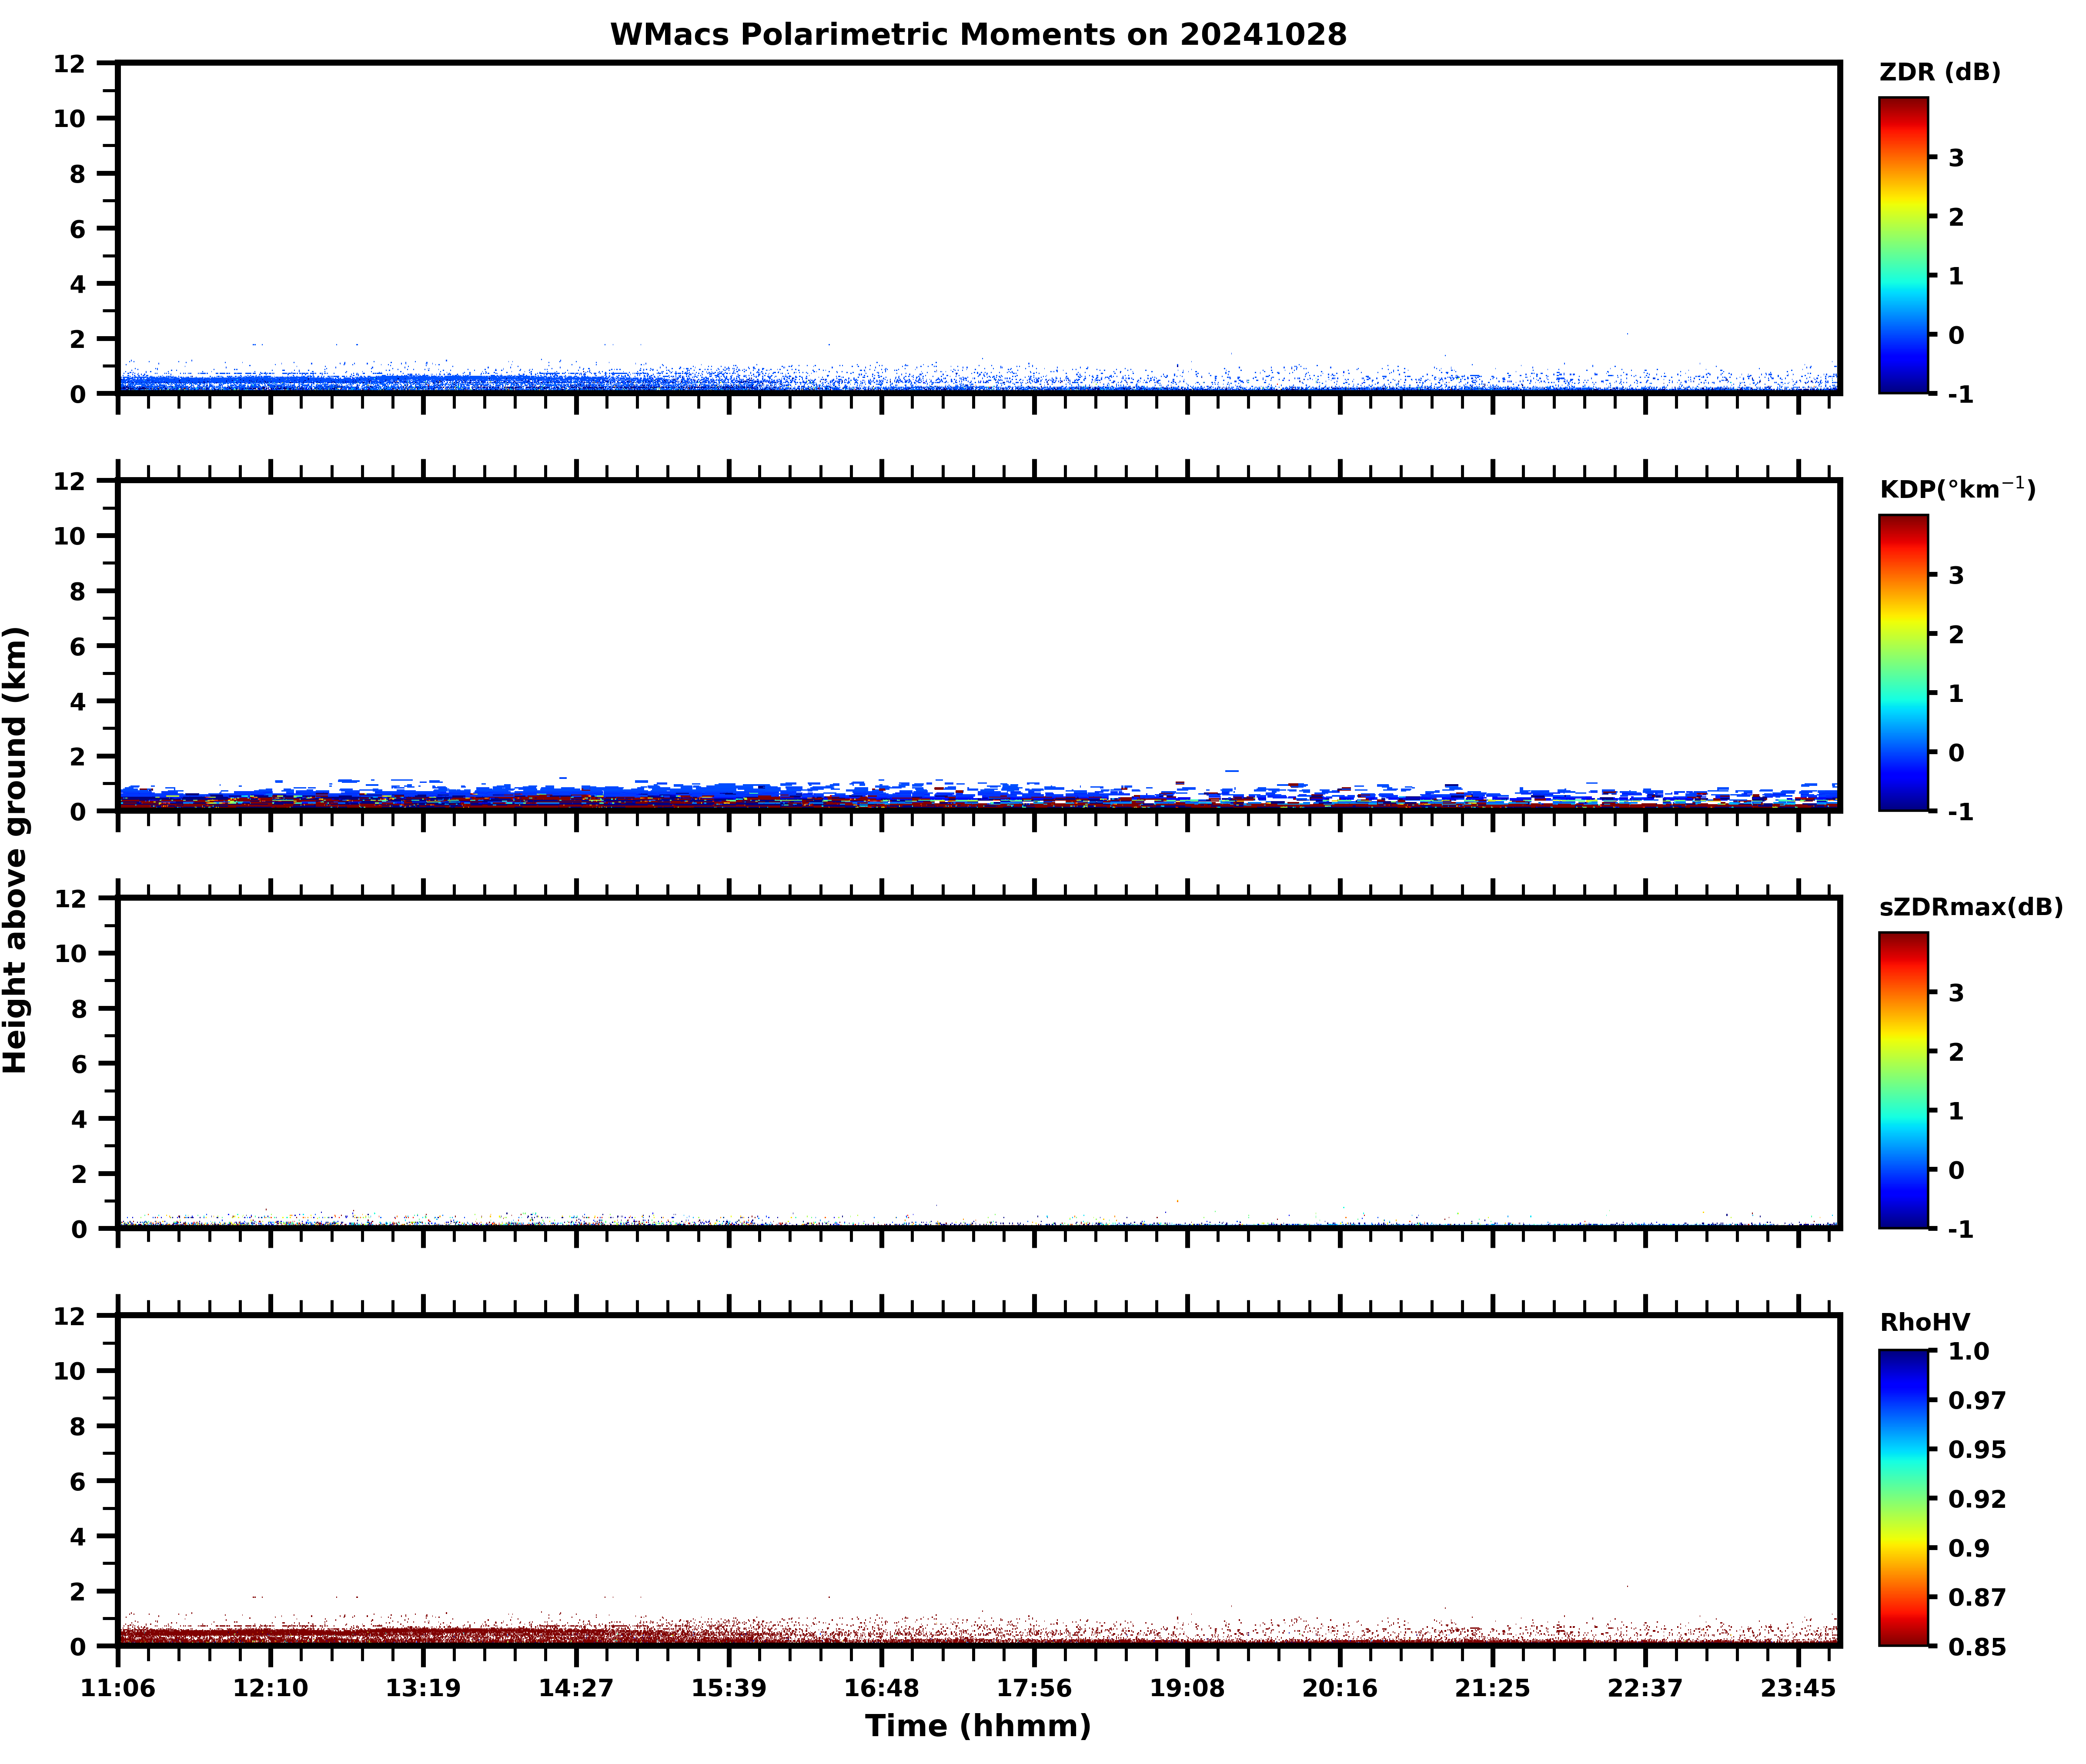The height and width of the screenshot is (1764, 2086).
Task: Click the '22:37' time tick label
Action: (x=1645, y=1688)
